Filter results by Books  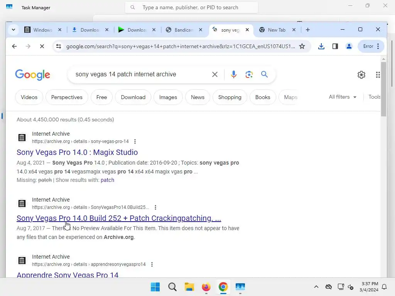(262, 97)
